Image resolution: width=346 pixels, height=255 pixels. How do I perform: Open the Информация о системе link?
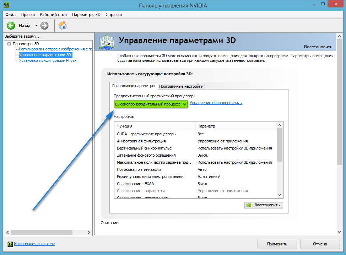34,244
